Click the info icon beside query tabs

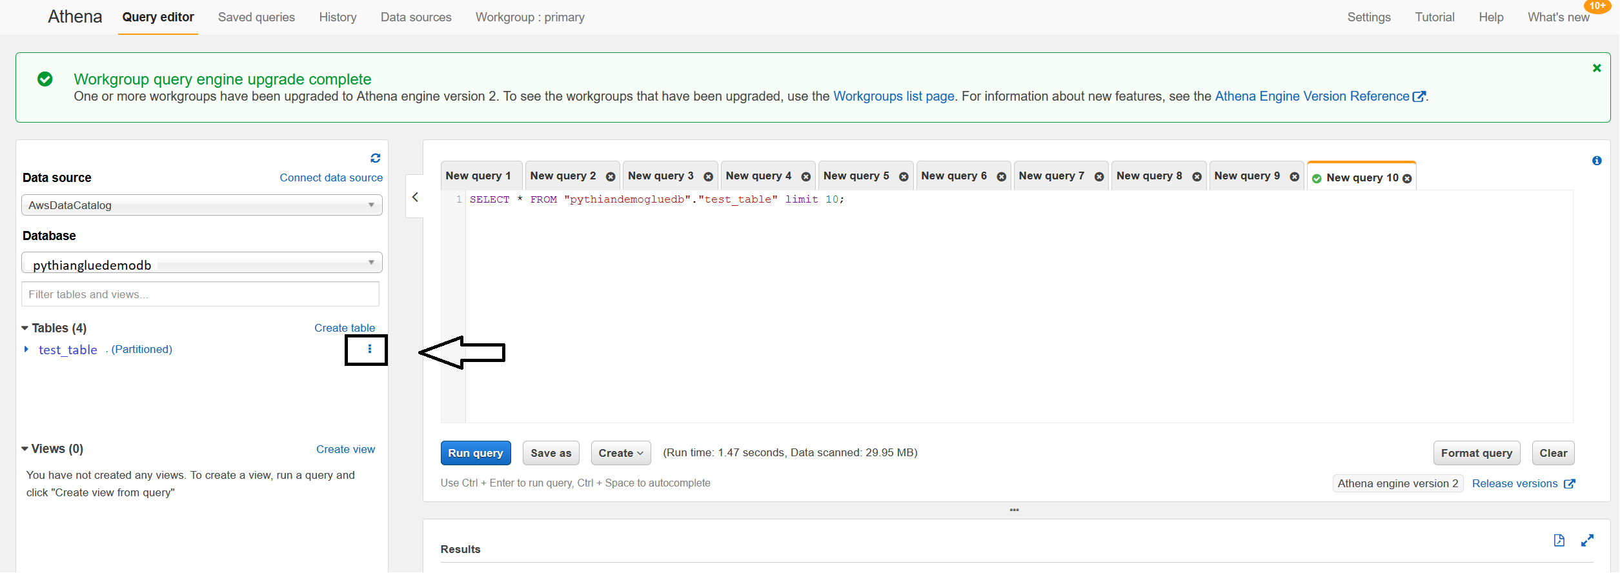click(1596, 161)
